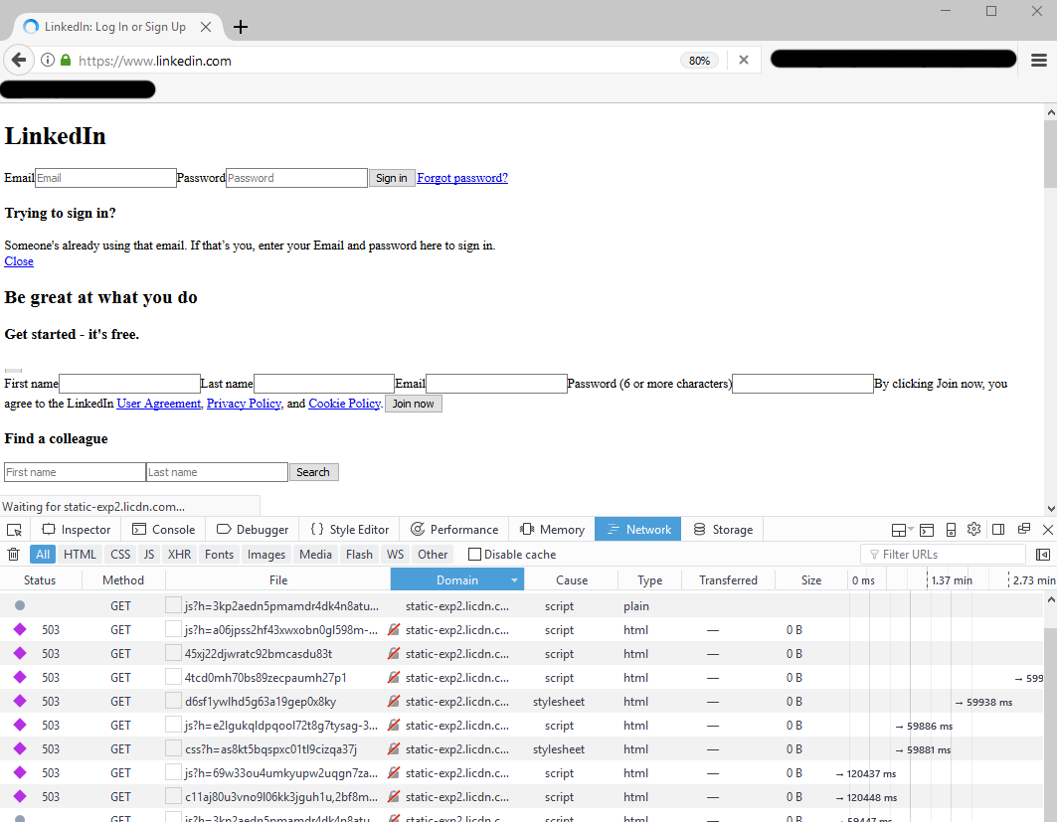Click the sign-in Email input field
Screen dimensions: 1057x822
point(105,178)
